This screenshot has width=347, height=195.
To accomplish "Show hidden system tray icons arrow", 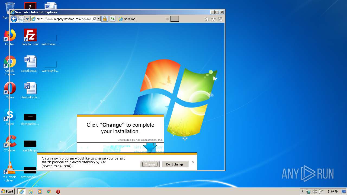I will pos(302,191).
